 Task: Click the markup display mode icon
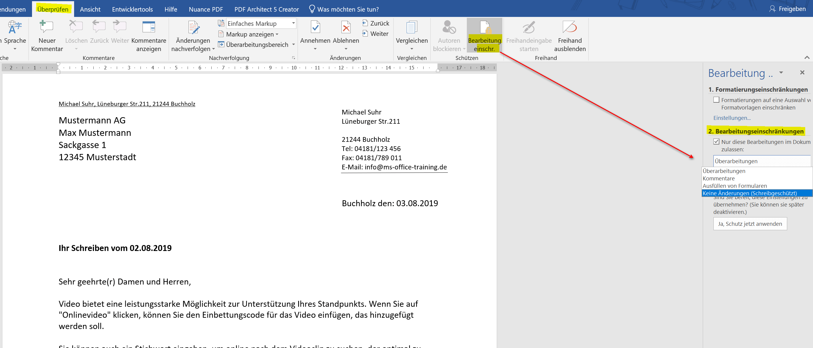[x=221, y=23]
